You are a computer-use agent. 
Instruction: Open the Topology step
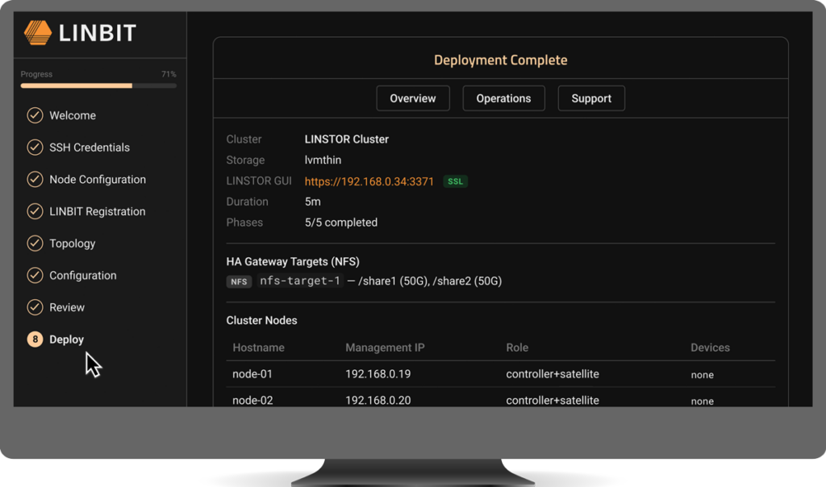(72, 243)
